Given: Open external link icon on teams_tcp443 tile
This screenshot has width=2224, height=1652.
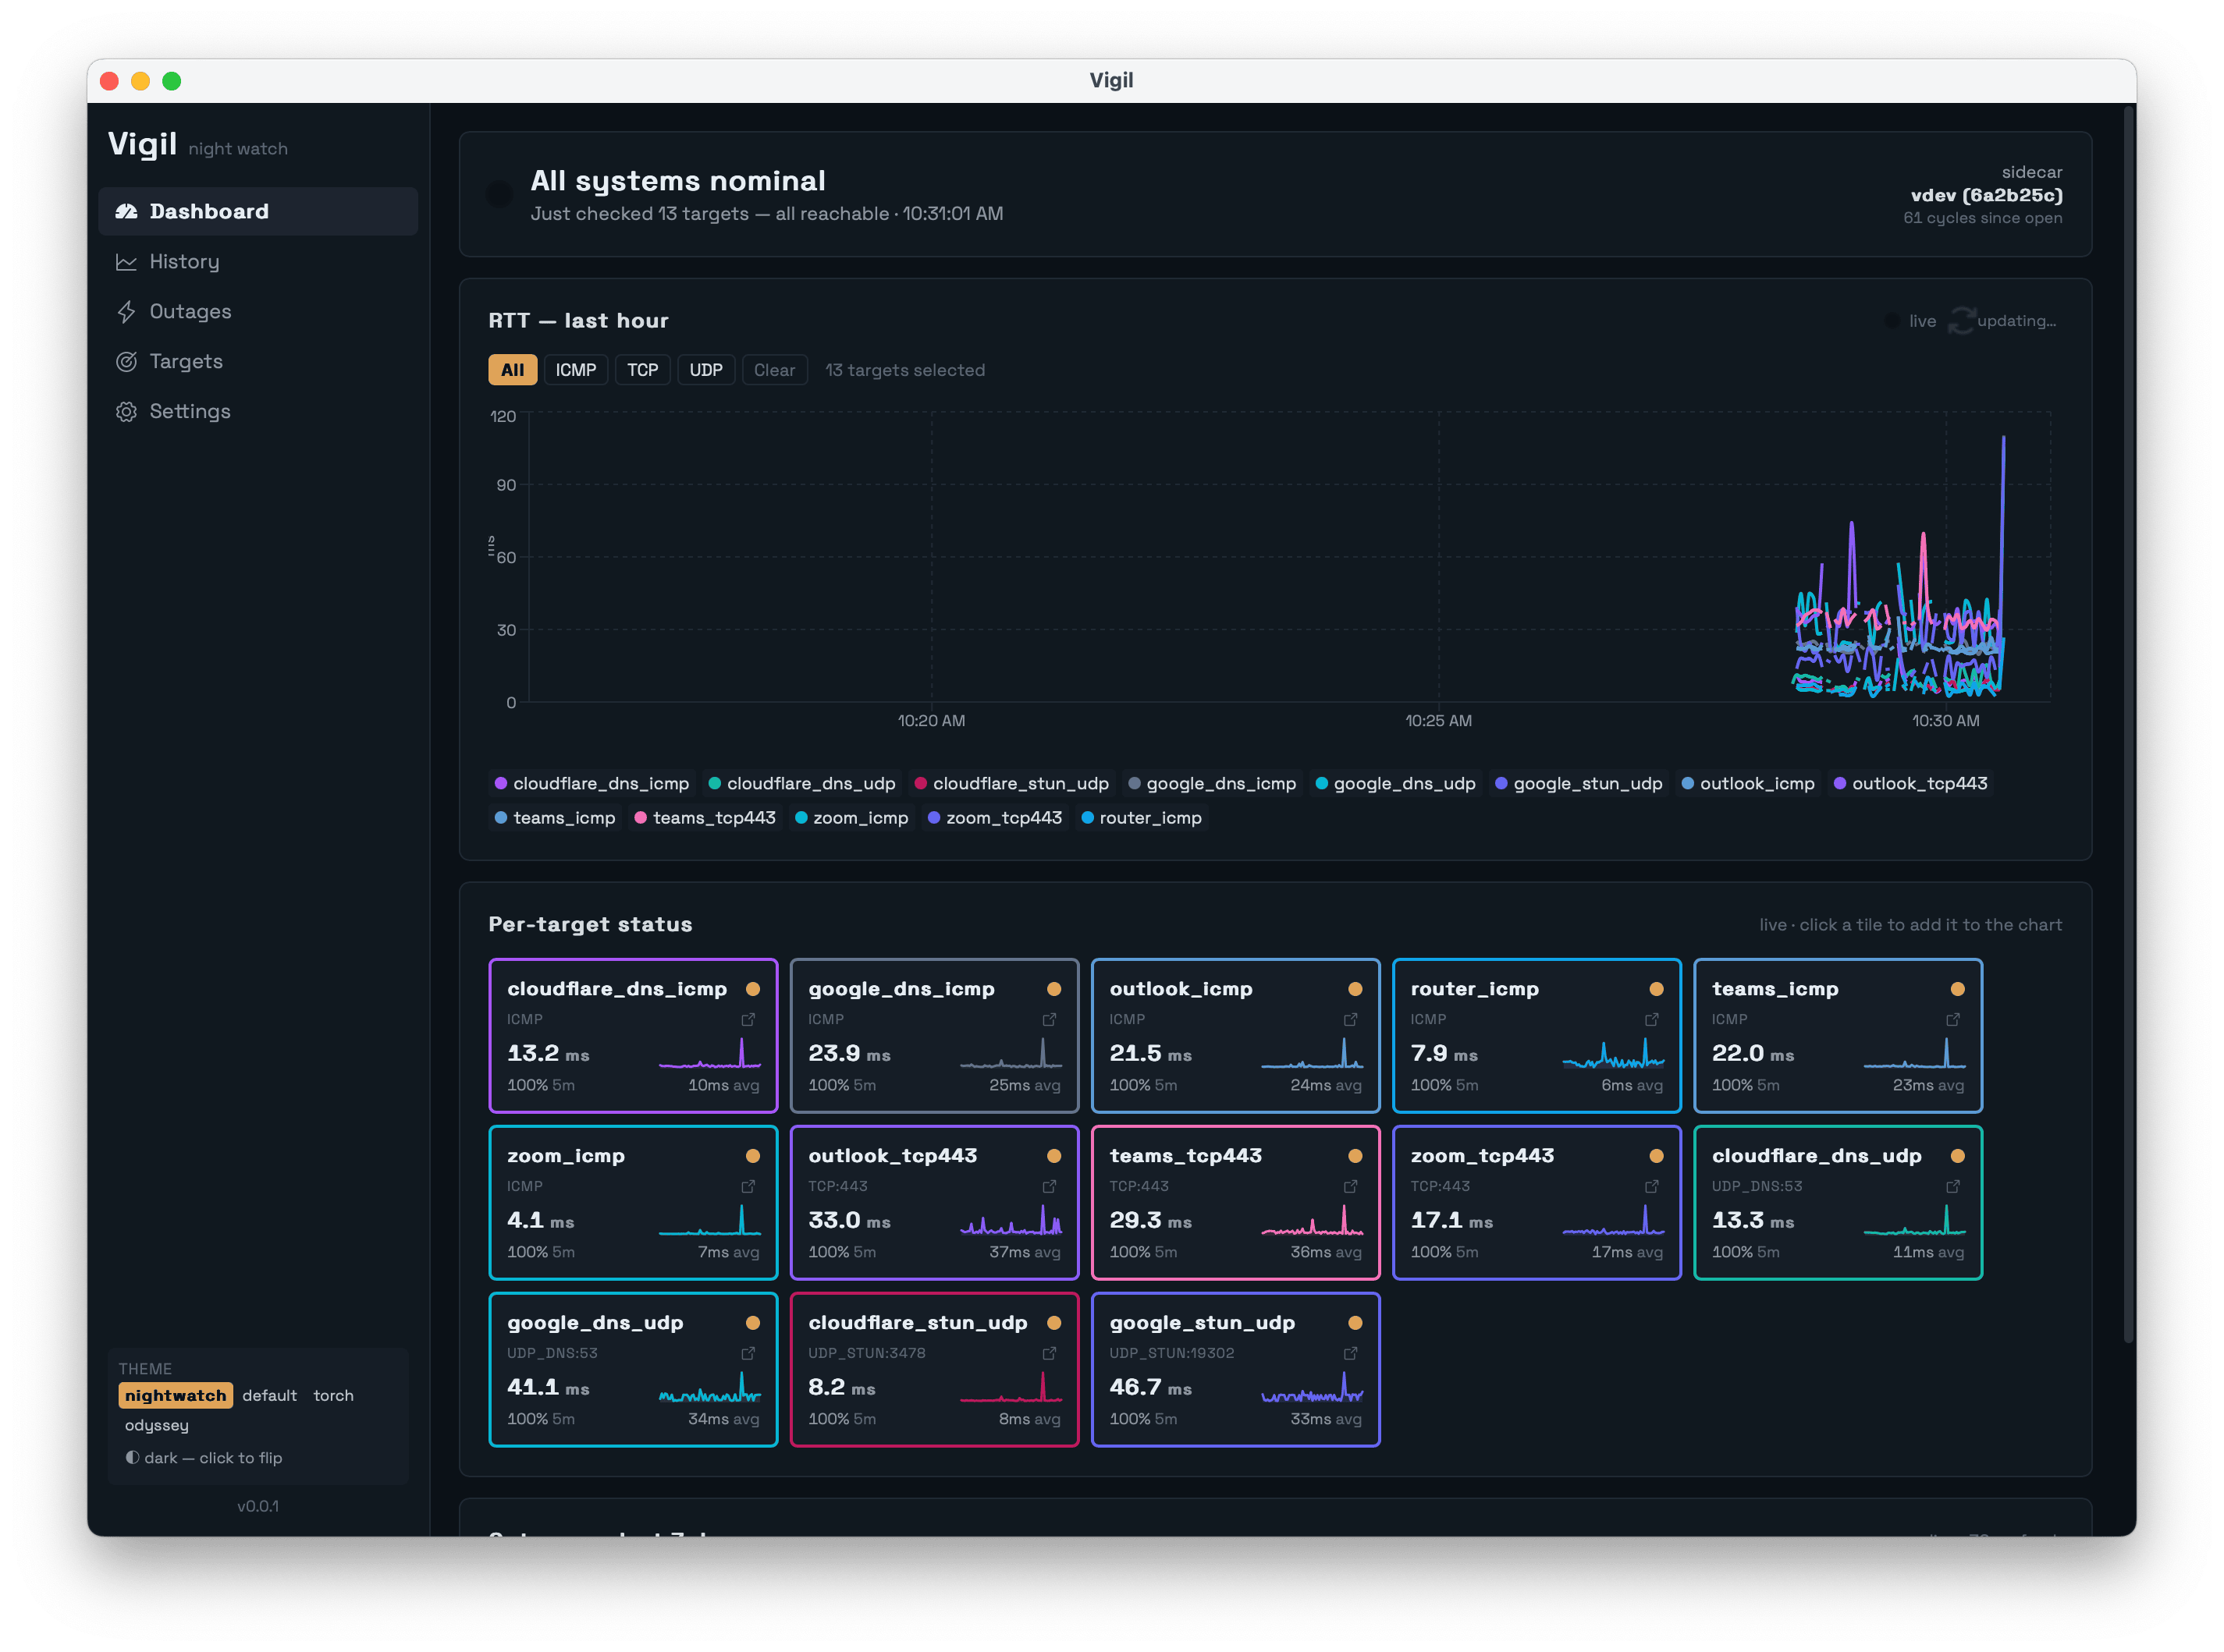Looking at the screenshot, I should [x=1351, y=1187].
